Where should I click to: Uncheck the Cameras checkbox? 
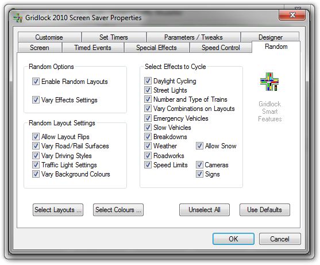199,165
